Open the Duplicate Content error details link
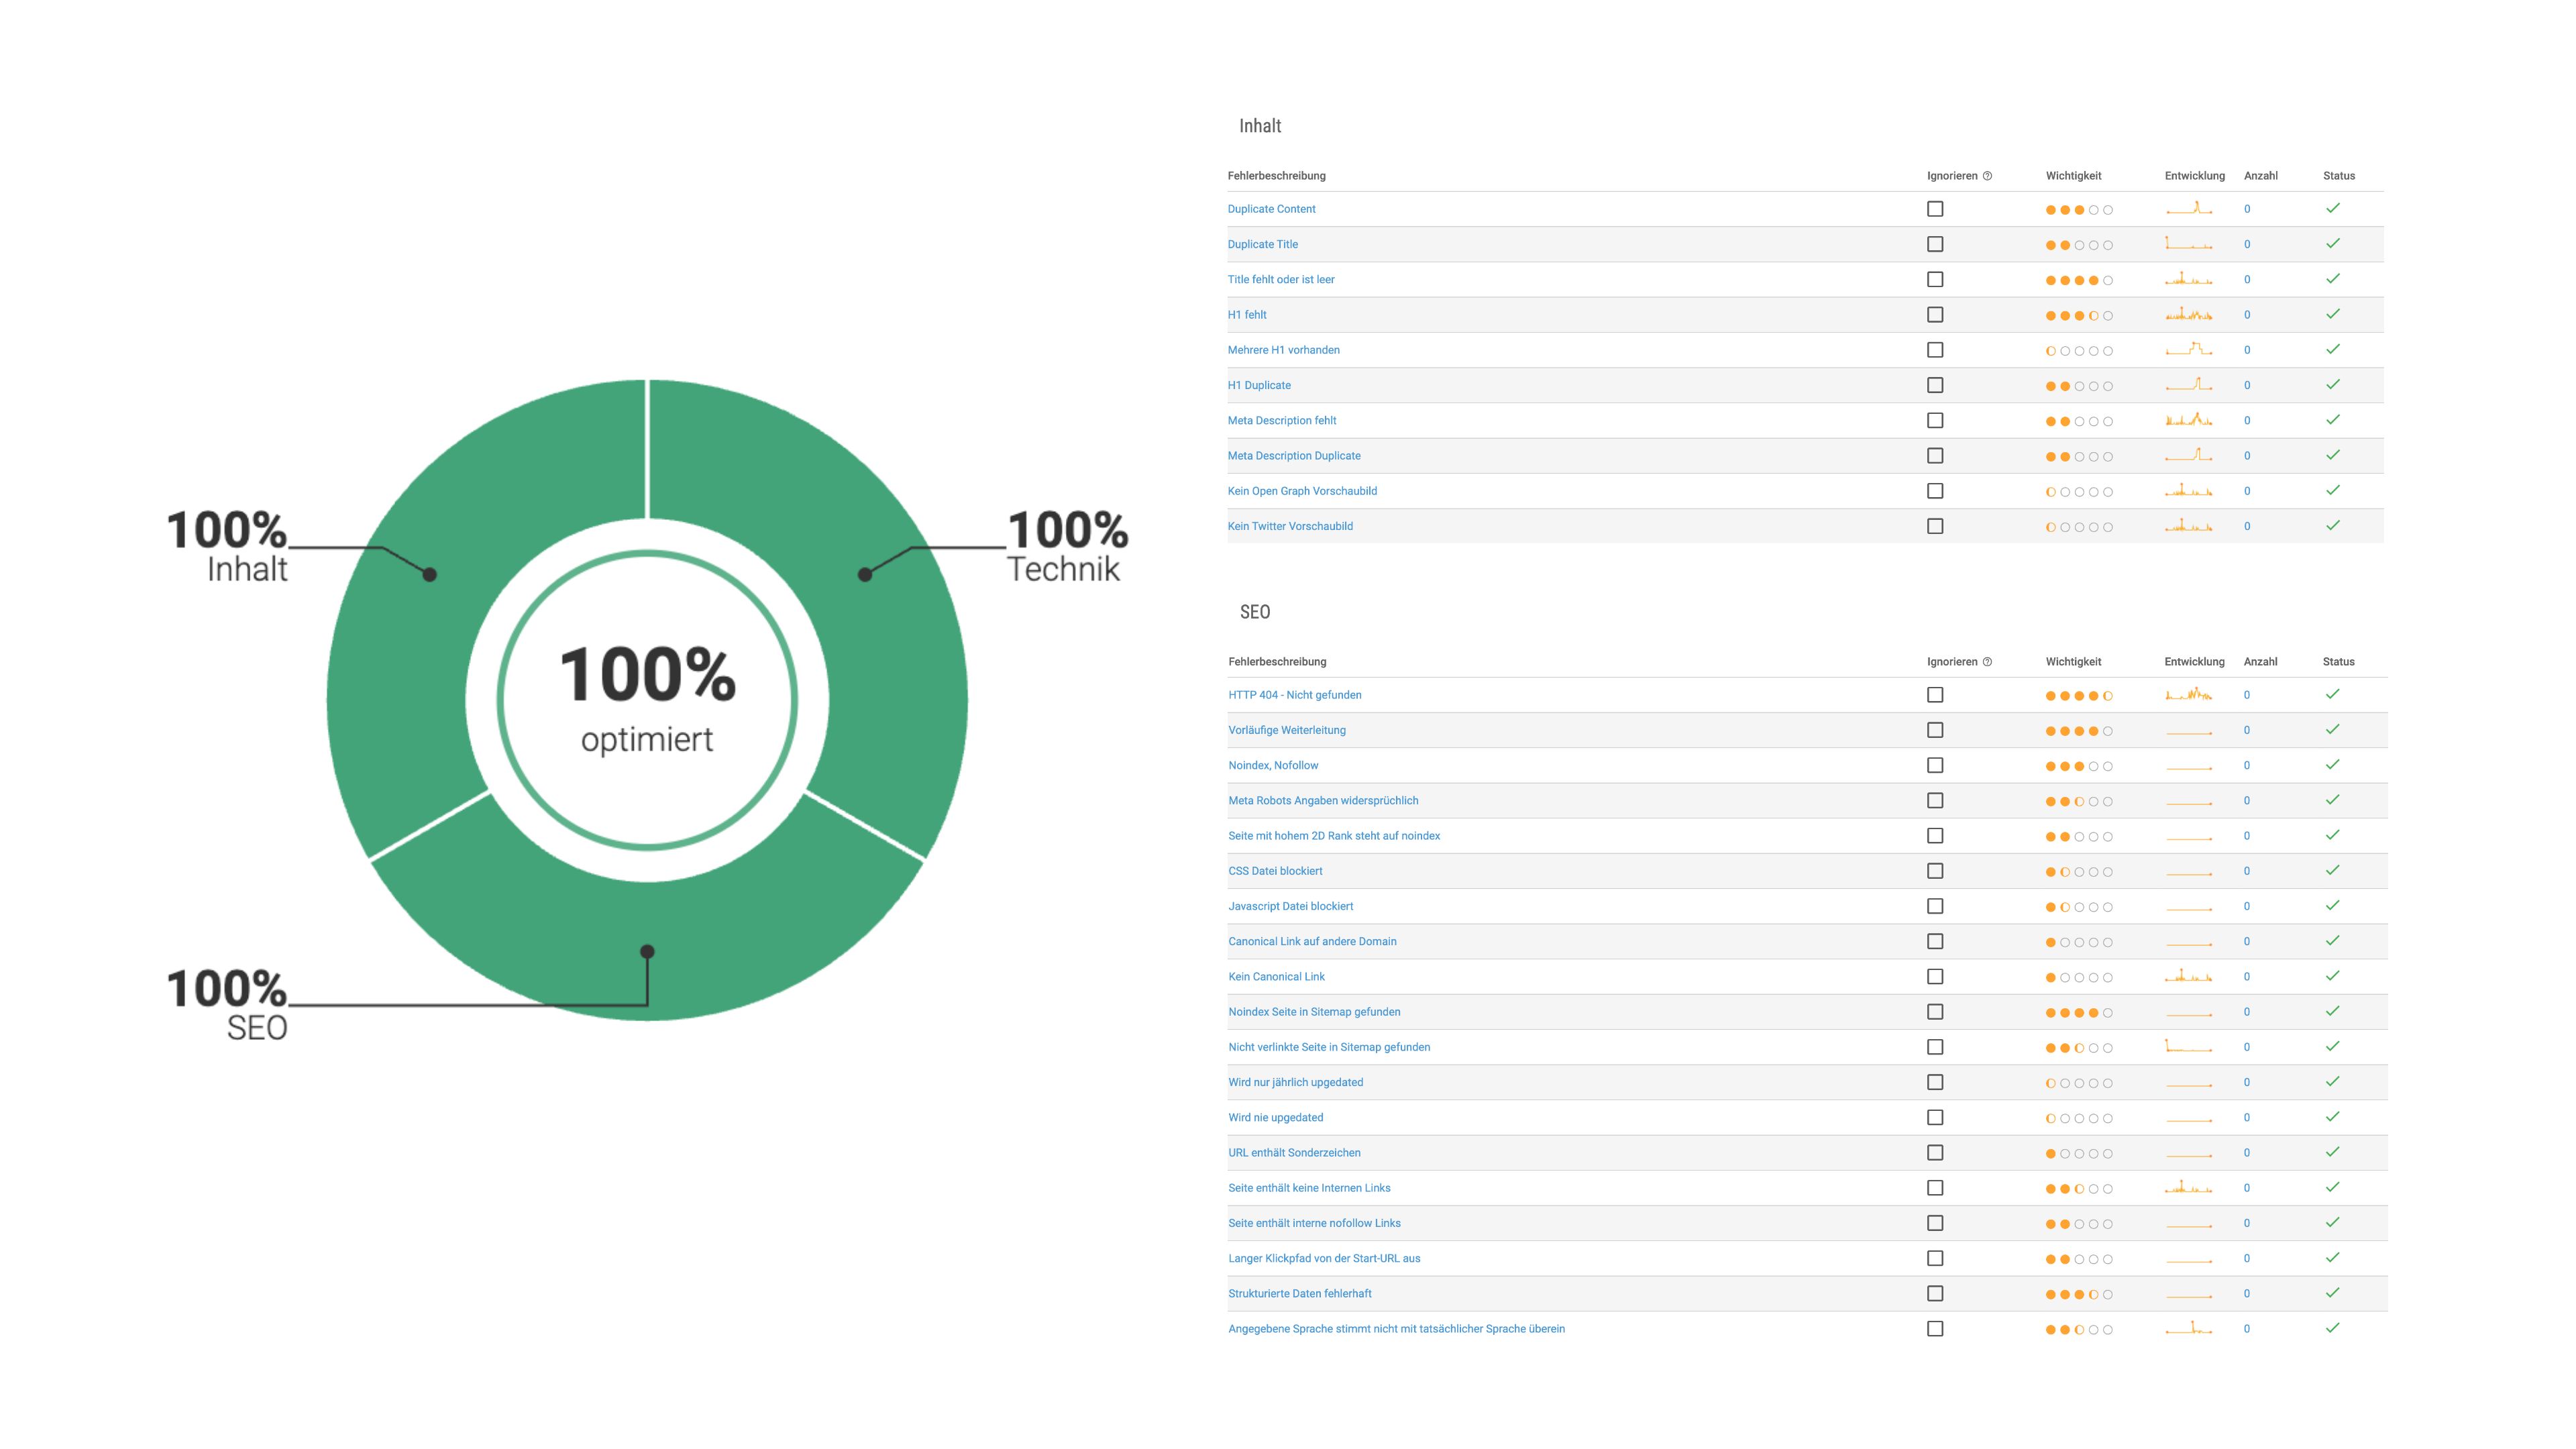This screenshot has width=2576, height=1449. pyautogui.click(x=1272, y=208)
